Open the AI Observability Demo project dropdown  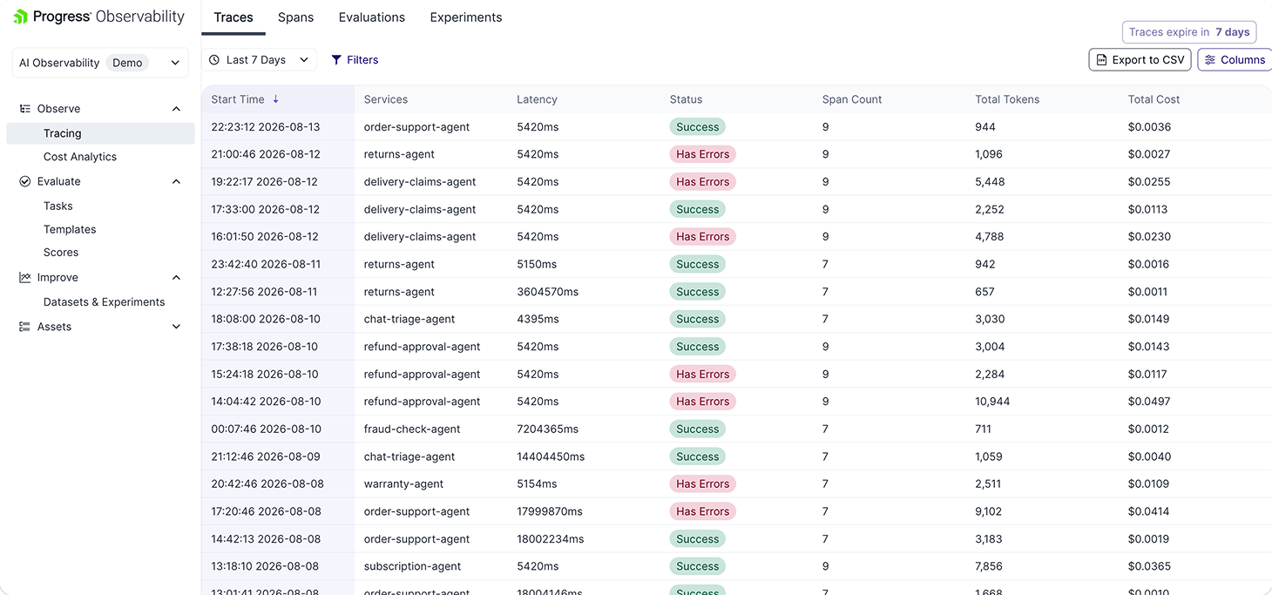tap(100, 63)
